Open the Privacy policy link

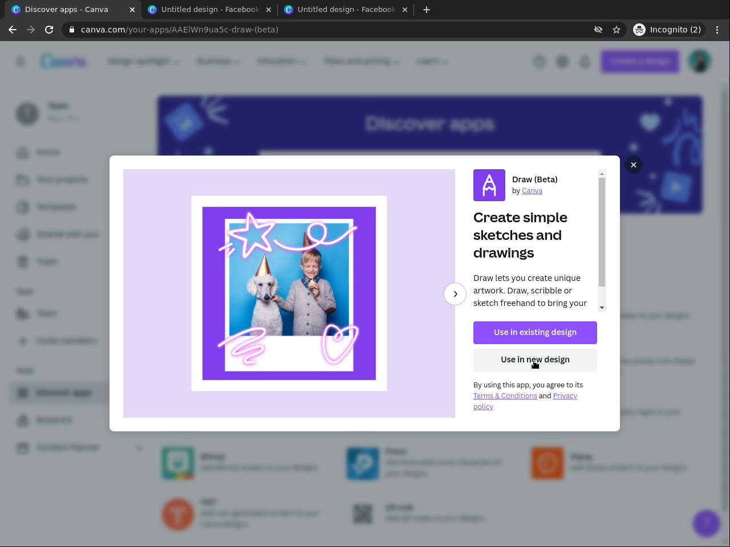click(525, 401)
